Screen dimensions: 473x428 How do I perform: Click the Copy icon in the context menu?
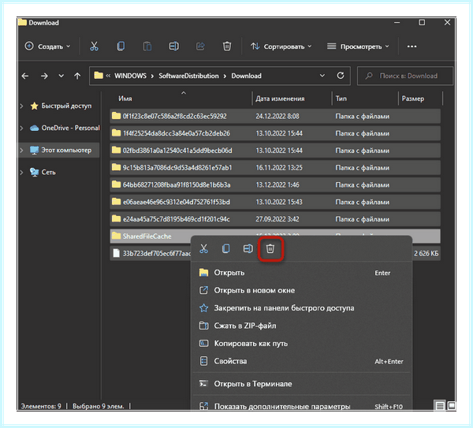tap(226, 248)
